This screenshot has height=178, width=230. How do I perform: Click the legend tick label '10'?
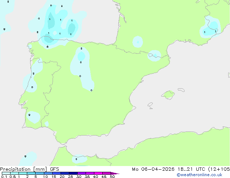coord(45,177)
